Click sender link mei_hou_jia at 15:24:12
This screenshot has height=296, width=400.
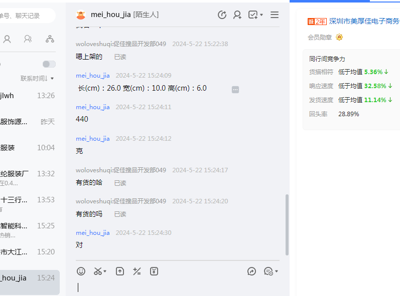(93, 139)
